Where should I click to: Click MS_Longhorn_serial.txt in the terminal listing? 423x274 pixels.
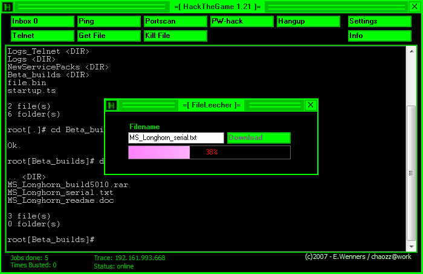click(60, 193)
